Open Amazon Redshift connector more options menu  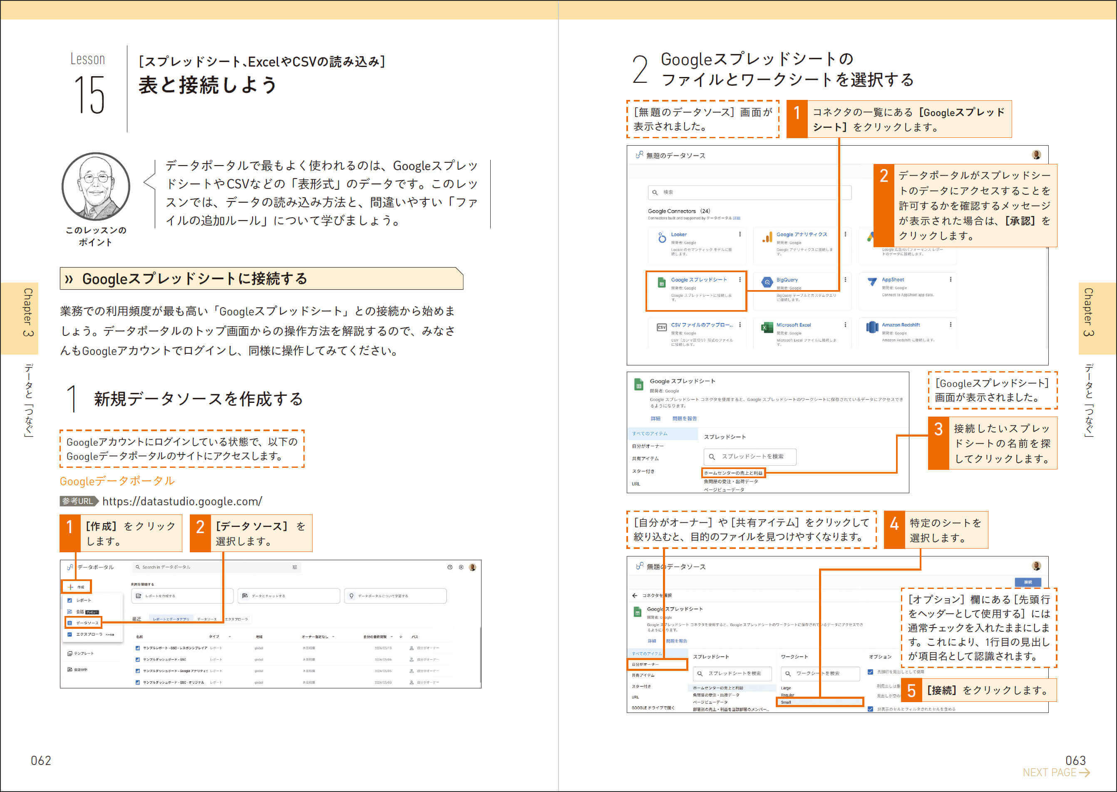point(950,325)
